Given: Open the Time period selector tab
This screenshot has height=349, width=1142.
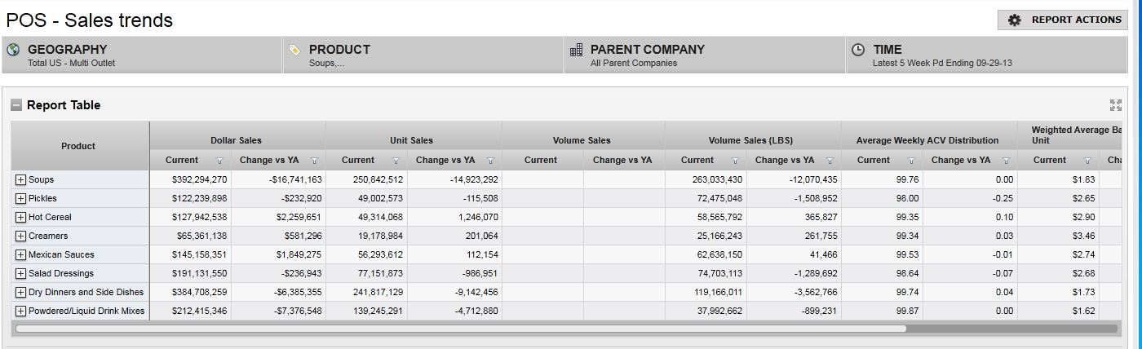Looking at the screenshot, I should coord(987,55).
